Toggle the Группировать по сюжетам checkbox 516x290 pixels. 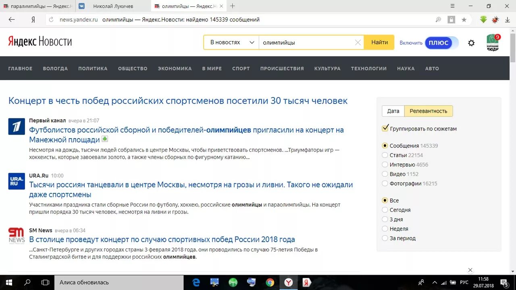click(385, 128)
